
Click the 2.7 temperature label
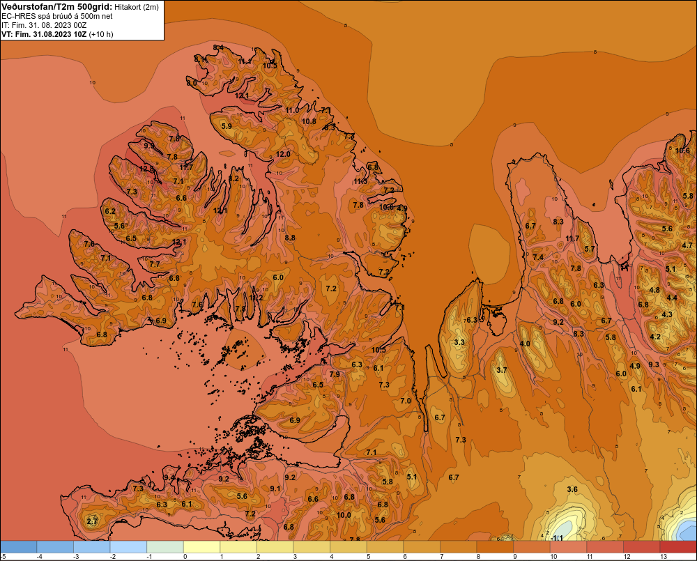[92, 522]
